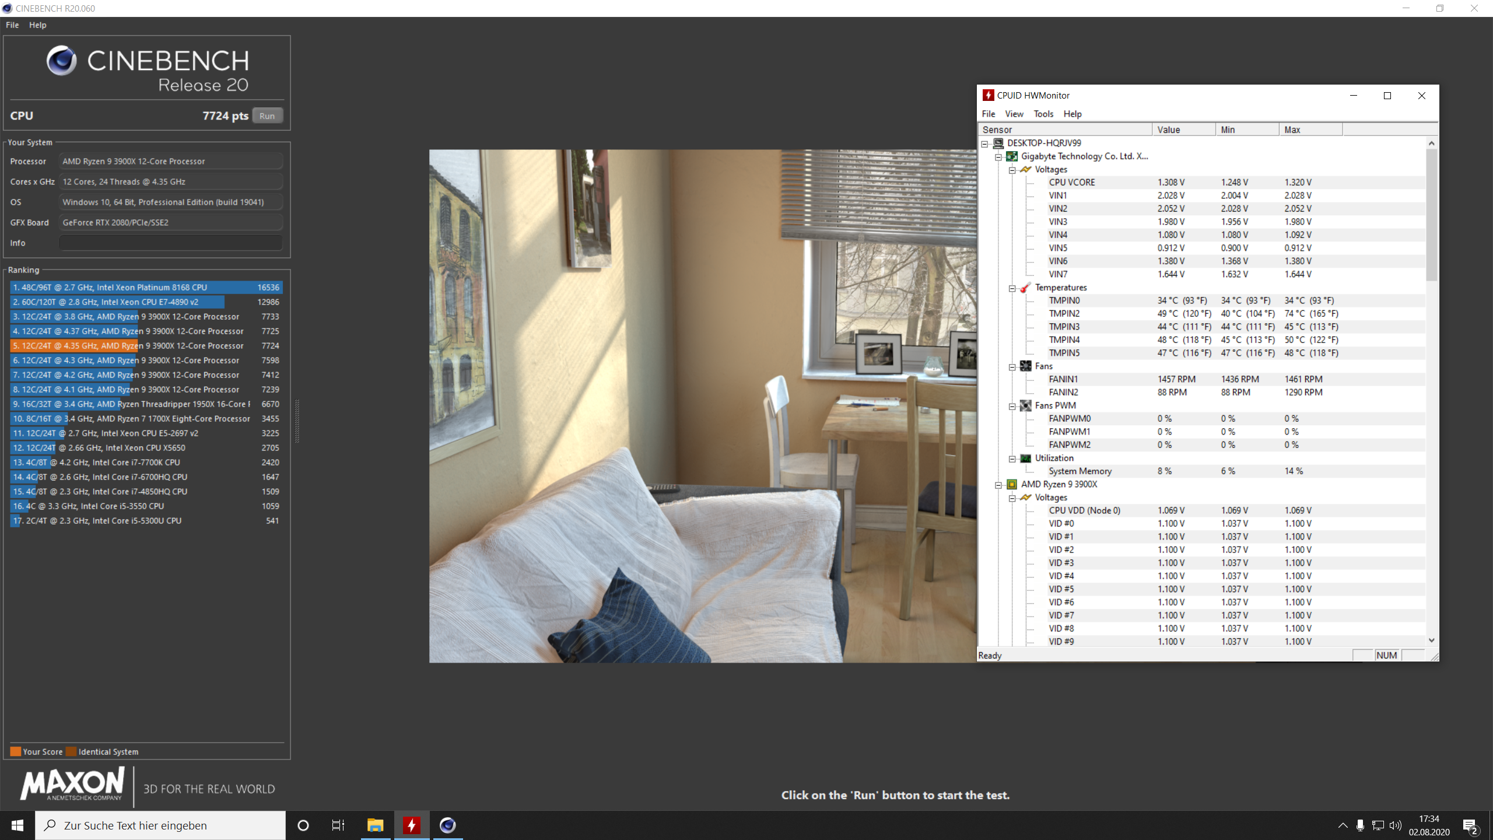The height and width of the screenshot is (840, 1493).
Task: Open the notification center icon
Action: click(x=1470, y=825)
